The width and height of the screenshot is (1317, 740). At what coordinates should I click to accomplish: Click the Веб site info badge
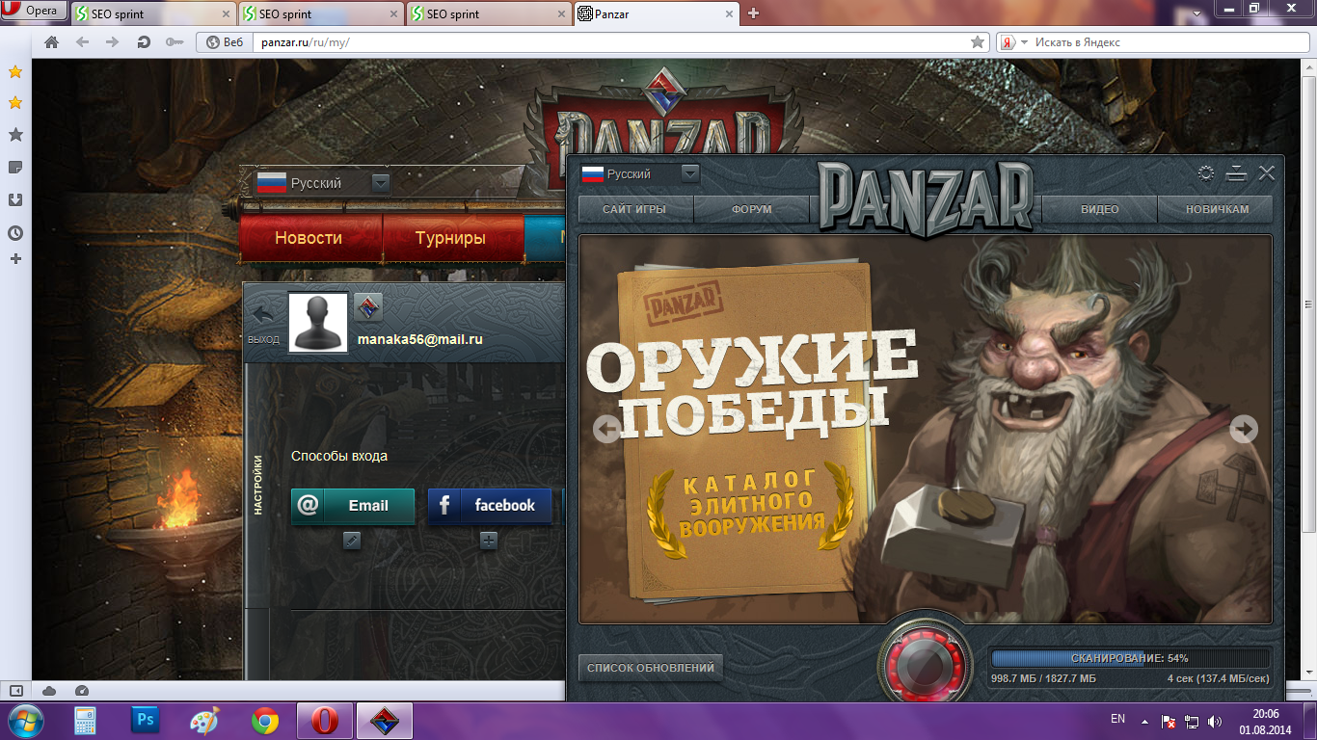coord(225,42)
